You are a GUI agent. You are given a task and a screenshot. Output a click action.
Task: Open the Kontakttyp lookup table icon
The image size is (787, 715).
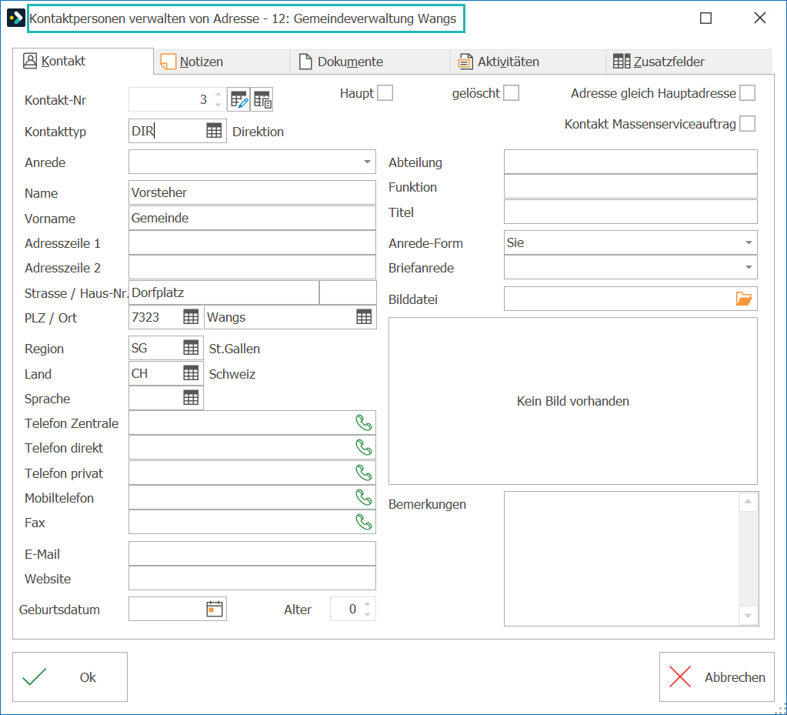point(214,131)
